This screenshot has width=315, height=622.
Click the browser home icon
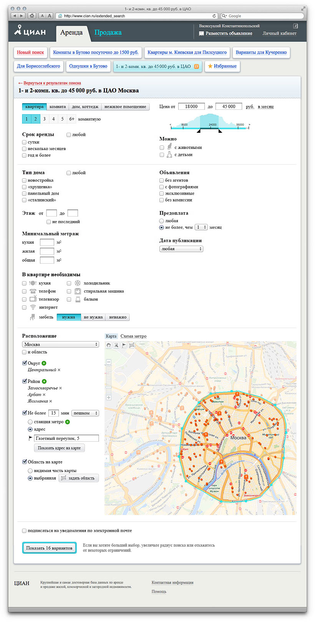click(x=32, y=16)
